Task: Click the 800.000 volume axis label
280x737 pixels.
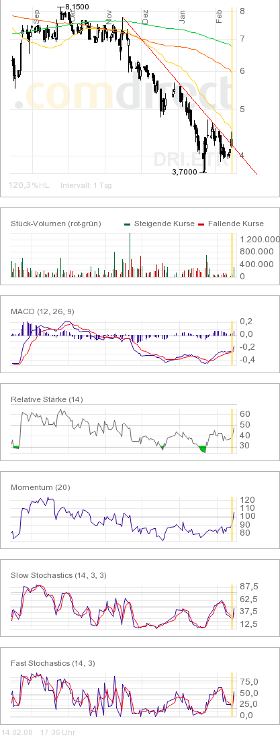Action: pyautogui.click(x=257, y=252)
